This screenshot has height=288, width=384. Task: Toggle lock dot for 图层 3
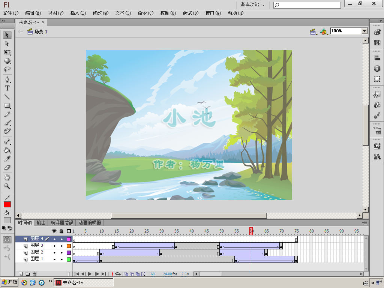click(x=61, y=246)
